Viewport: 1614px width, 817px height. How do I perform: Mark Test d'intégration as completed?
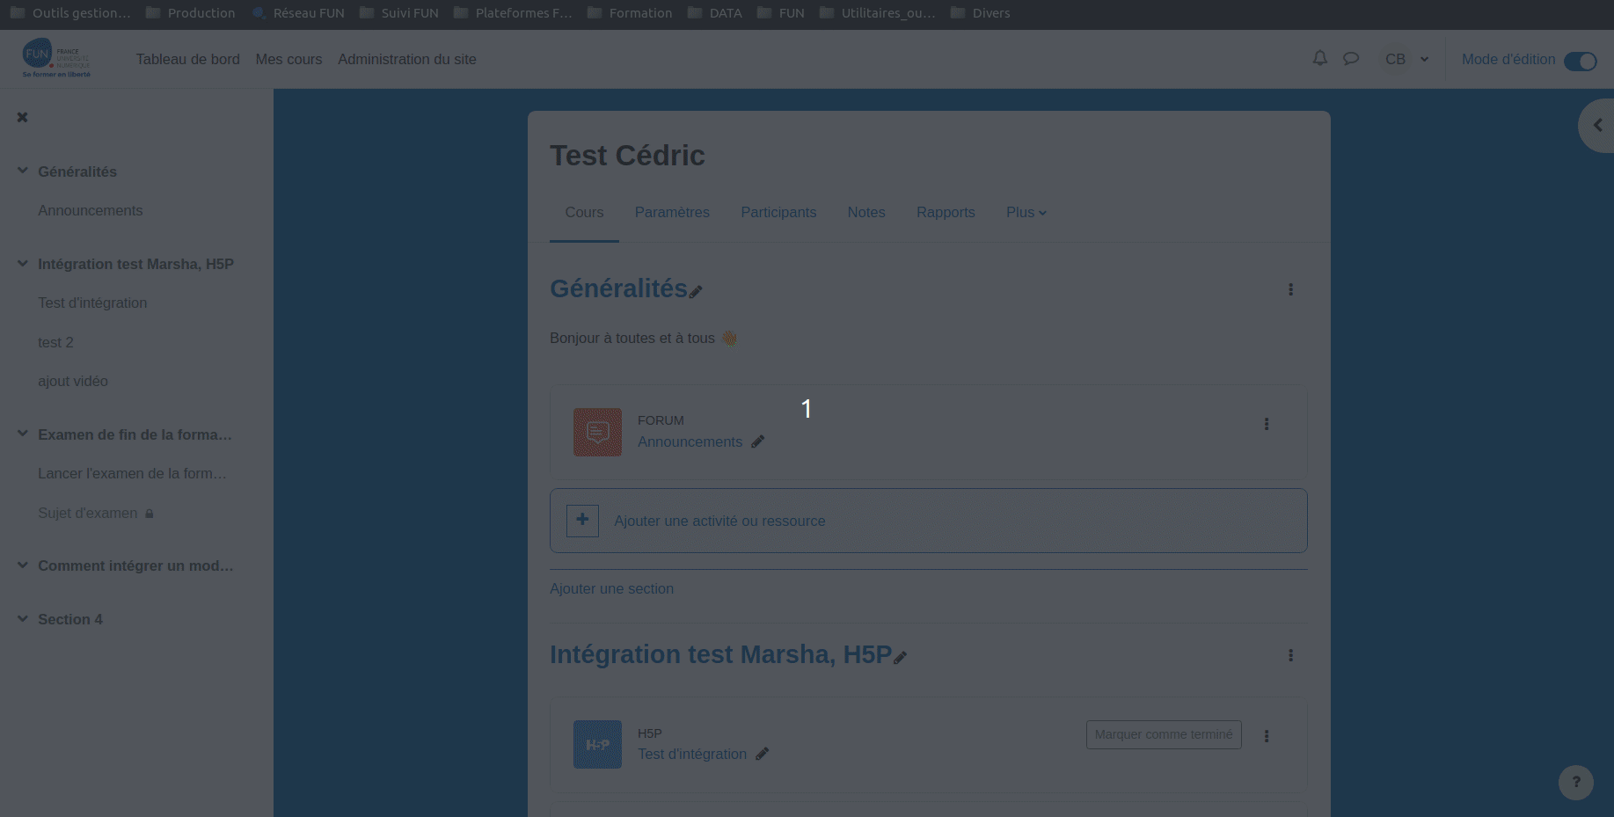pyautogui.click(x=1163, y=734)
